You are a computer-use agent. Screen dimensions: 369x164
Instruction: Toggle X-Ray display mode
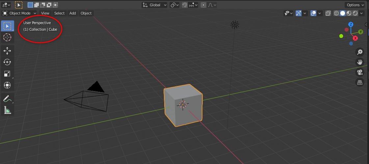[328, 13]
